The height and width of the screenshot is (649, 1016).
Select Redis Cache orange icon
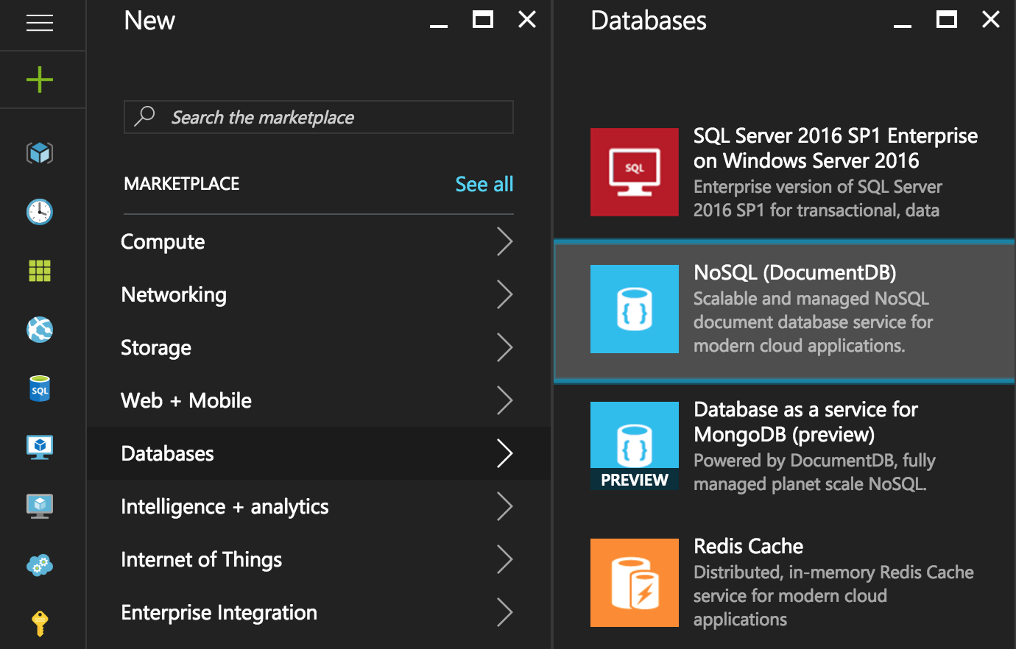(x=634, y=583)
